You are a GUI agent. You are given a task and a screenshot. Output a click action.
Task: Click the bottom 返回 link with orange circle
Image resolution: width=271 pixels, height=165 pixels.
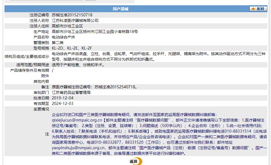[136, 161]
